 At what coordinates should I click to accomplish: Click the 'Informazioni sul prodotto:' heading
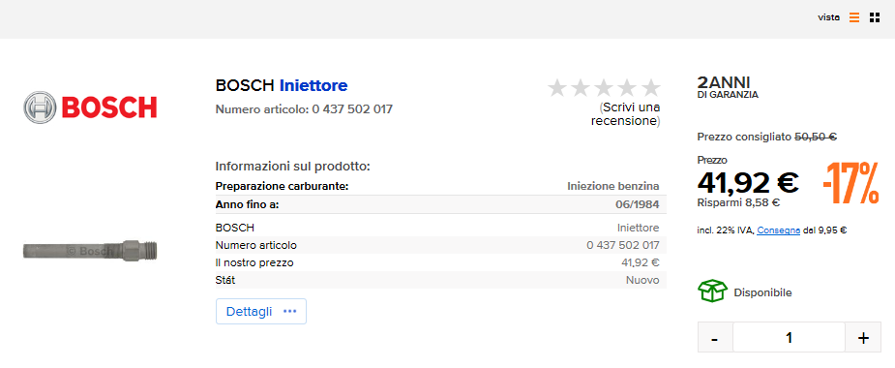click(293, 167)
